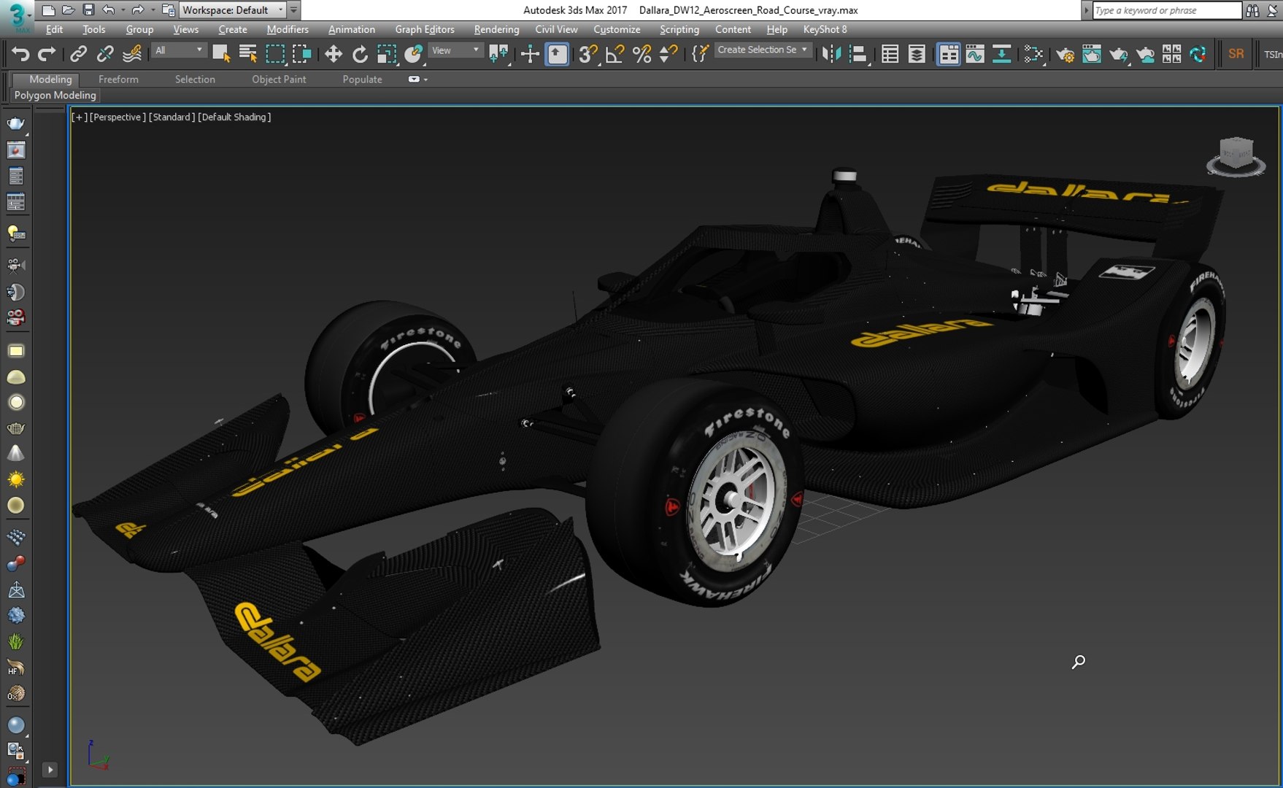Open the Scripting menu
This screenshot has width=1283, height=788.
tap(679, 29)
